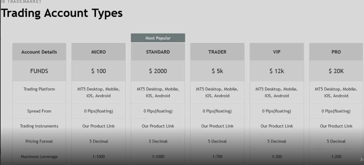Select the PRO account header
Screen dimensions: 364x165
click(336, 52)
